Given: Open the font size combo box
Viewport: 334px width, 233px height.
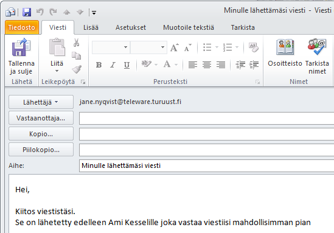Looking at the screenshot, I should point(148,47).
